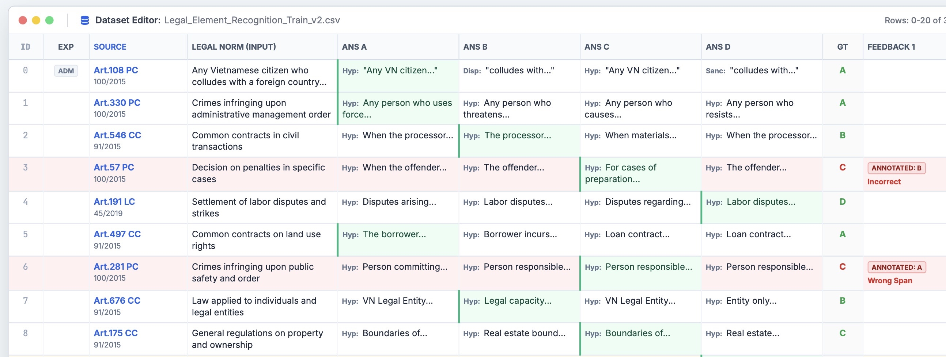This screenshot has height=357, width=946.
Task: Click the ANNOTATED: B feedback badge
Action: coord(896,168)
